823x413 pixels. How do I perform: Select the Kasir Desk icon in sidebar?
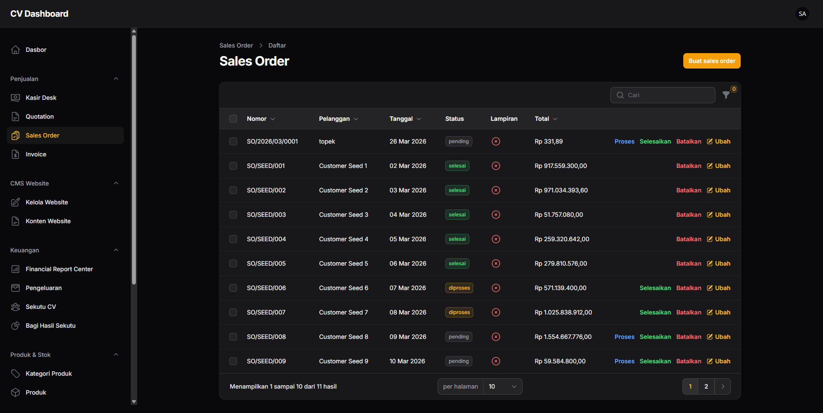click(x=15, y=97)
